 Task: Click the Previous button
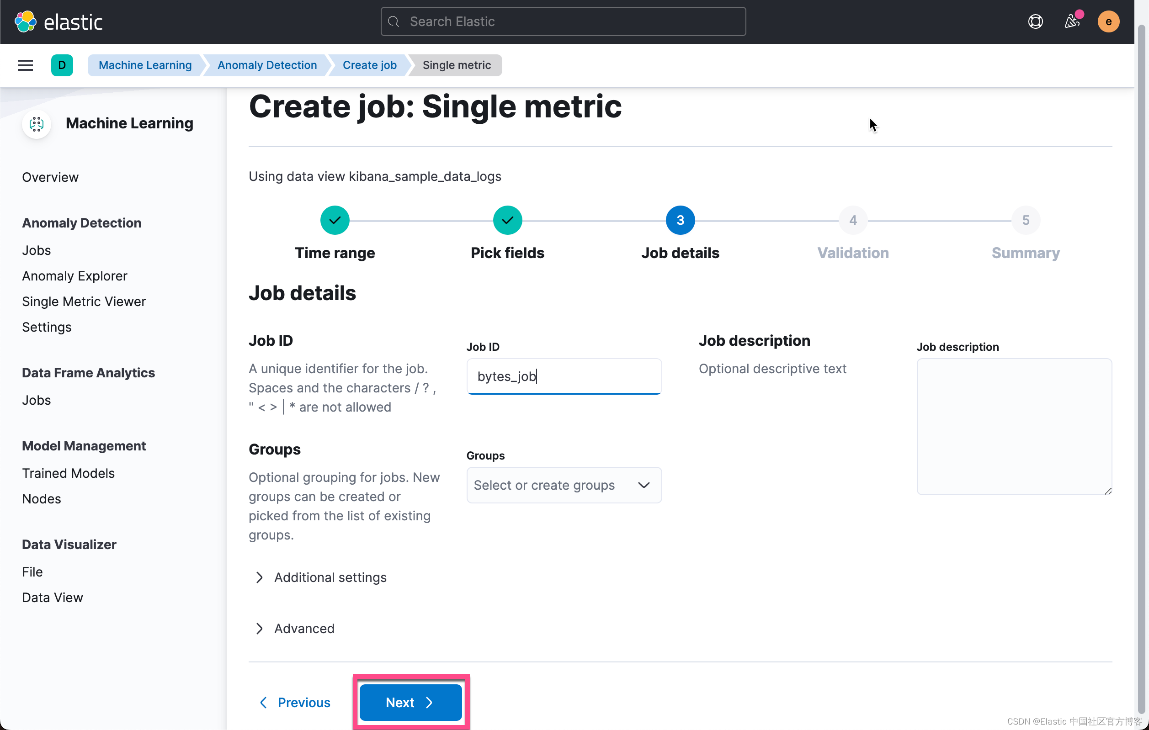tap(294, 702)
